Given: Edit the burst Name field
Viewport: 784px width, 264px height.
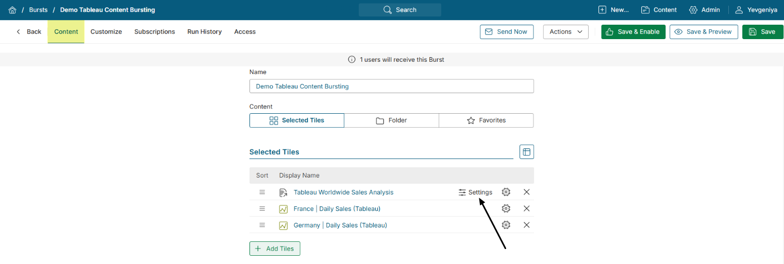Looking at the screenshot, I should [392, 86].
